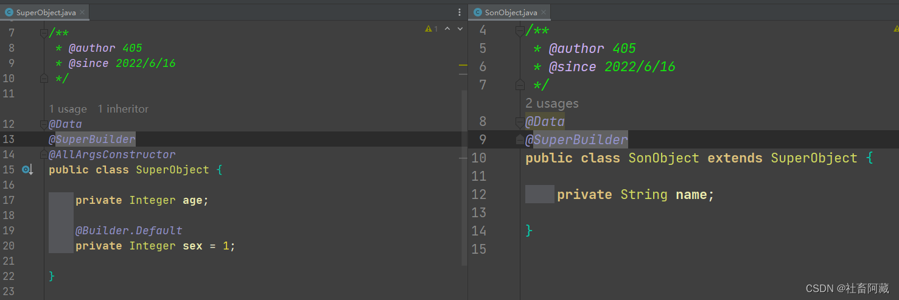Screen dimensions: 899x300
Task: Click the yellow warning stripe mark on scrollbar
Action: (x=463, y=65)
